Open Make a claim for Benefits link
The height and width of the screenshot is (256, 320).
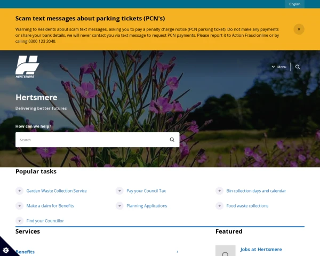[50, 205]
